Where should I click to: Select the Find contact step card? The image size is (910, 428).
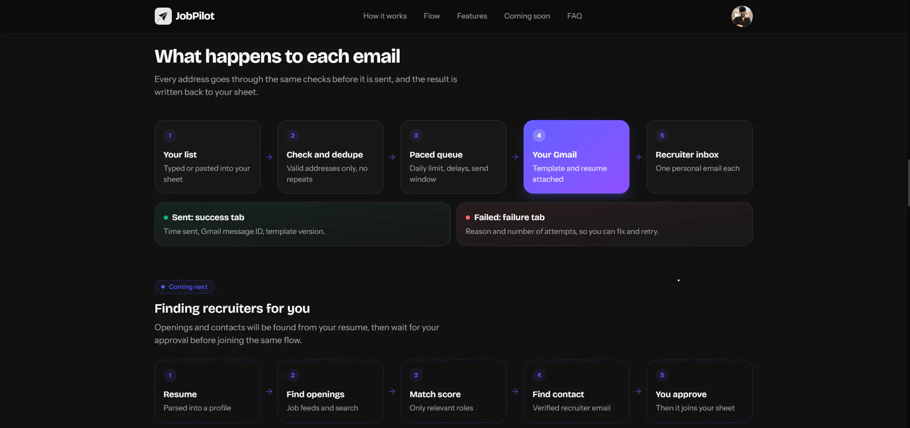(x=576, y=391)
